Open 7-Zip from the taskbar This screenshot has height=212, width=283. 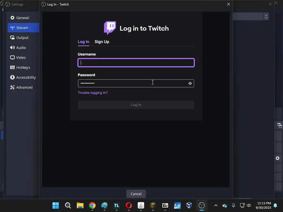coord(165,205)
